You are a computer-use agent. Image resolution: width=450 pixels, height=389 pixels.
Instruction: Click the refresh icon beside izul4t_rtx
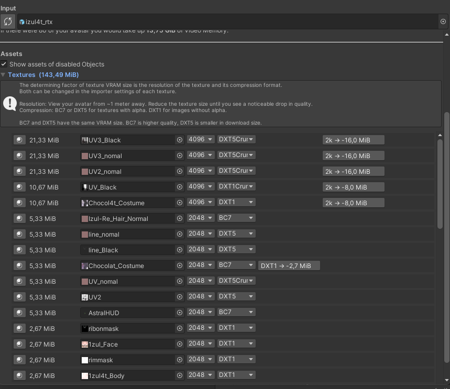(8, 21)
